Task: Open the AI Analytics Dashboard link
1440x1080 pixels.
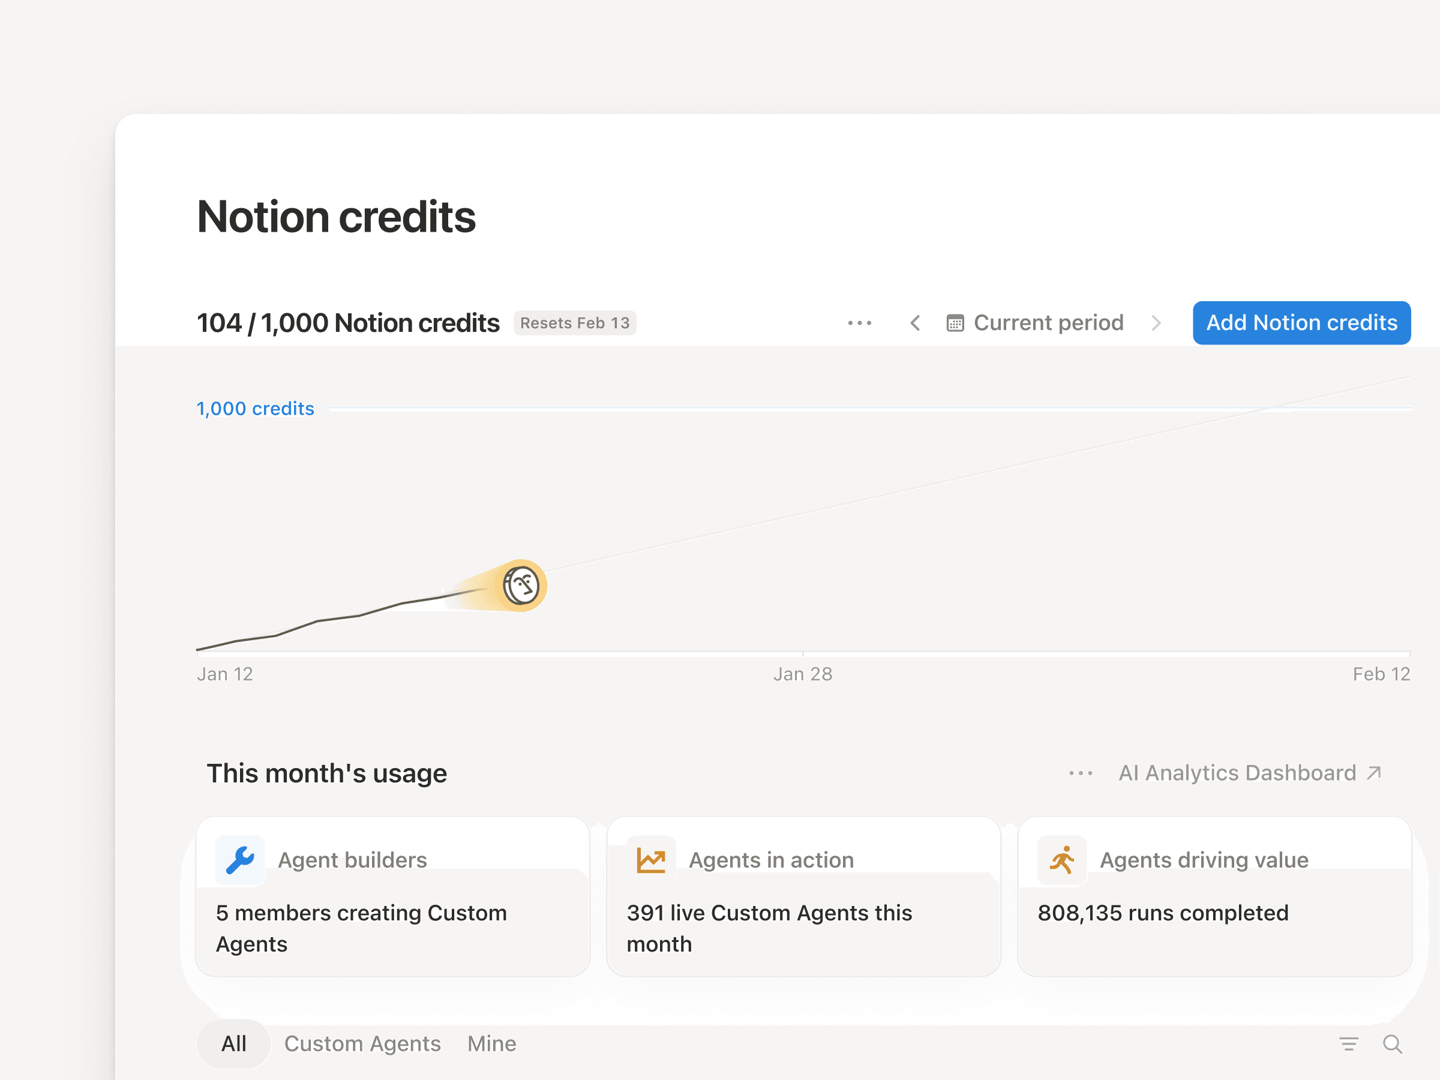Action: point(1238,773)
